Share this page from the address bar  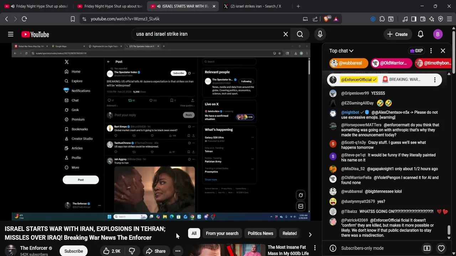pos(315,19)
